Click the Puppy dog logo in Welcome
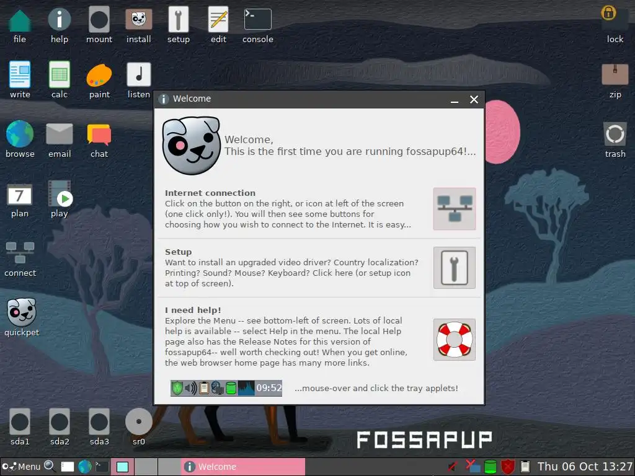 (x=191, y=146)
